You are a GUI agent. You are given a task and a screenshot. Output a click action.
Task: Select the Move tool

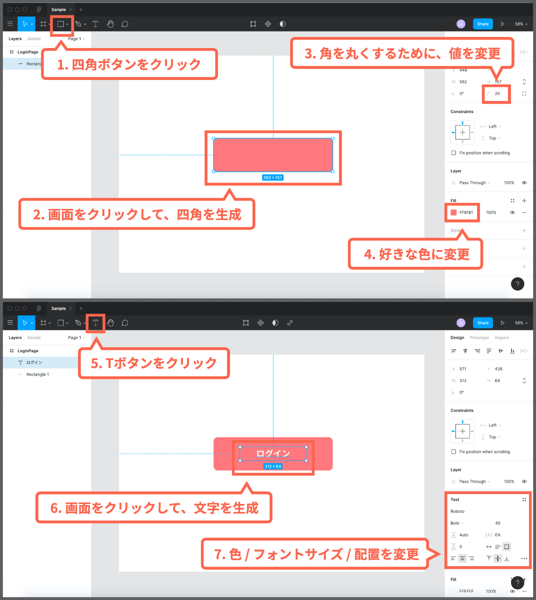pyautogui.click(x=26, y=23)
